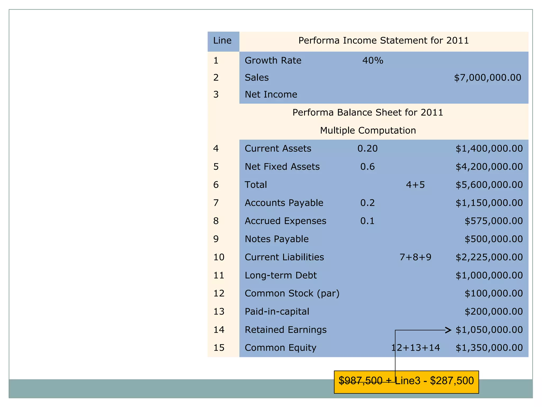Select the $1,050,000.00 Retained Earnings value
Screen dimensions: 542x407
(x=489, y=329)
